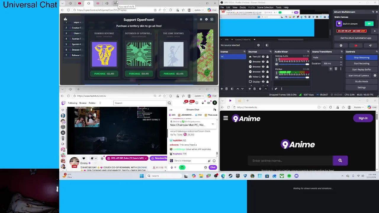Click Sign in on 9Anime
The height and width of the screenshot is (213, 379).
[x=363, y=118]
